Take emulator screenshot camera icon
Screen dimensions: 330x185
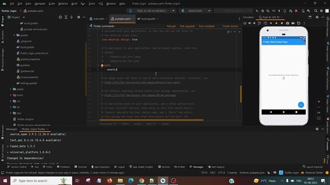click(x=288, y=23)
